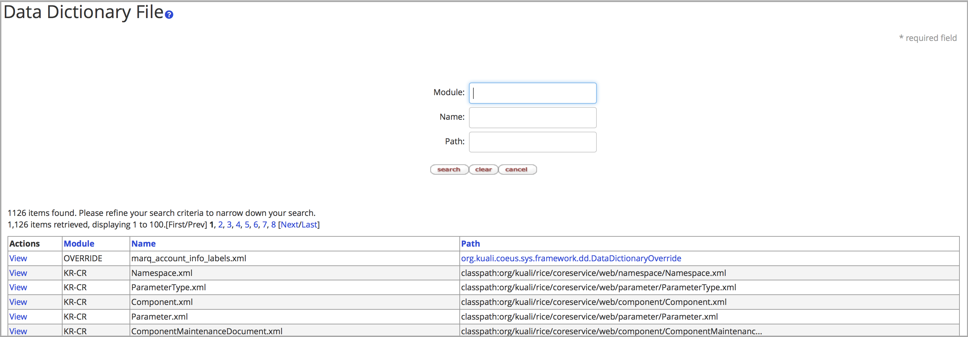
Task: Go to results page 2
Action: click(220, 224)
